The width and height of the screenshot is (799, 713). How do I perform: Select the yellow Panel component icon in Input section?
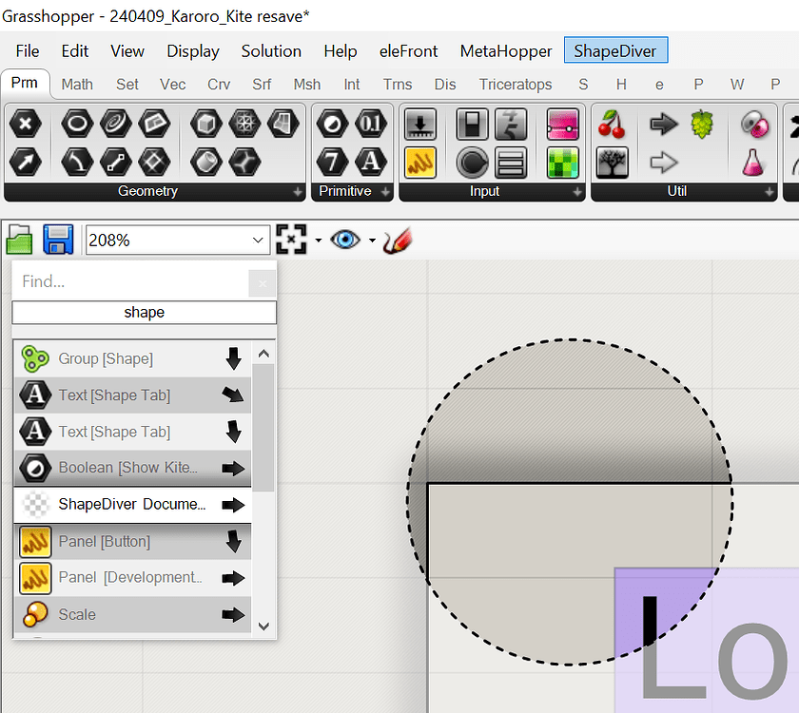(x=420, y=163)
